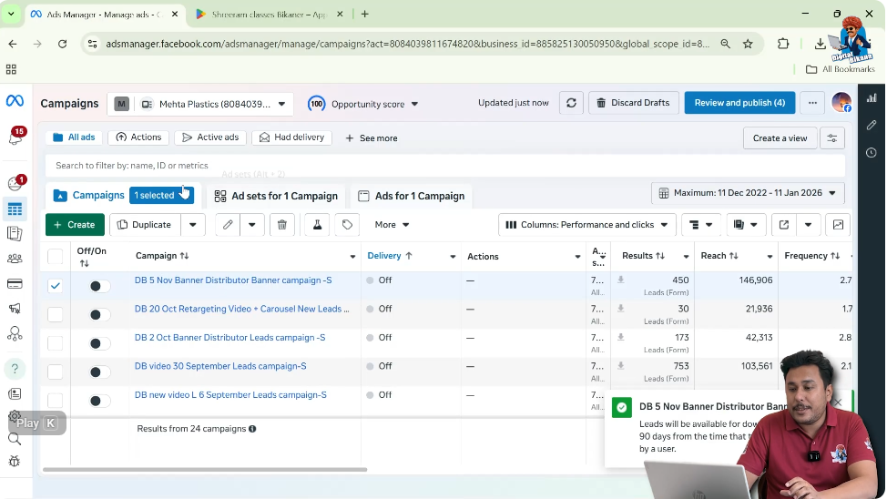
Task: Expand the edit options arrow
Action: tap(251, 225)
